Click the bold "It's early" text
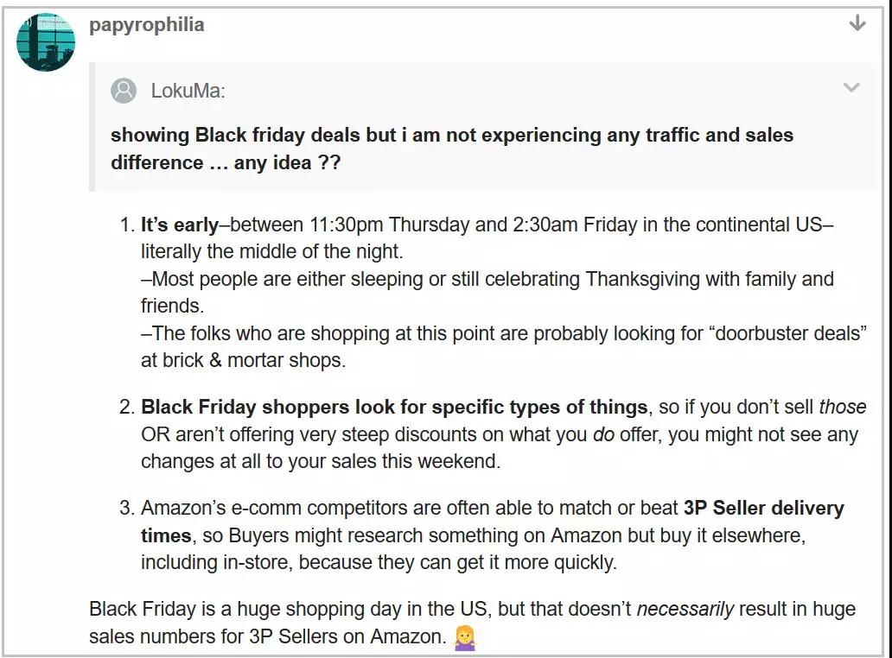This screenshot has width=892, height=658. tap(180, 225)
